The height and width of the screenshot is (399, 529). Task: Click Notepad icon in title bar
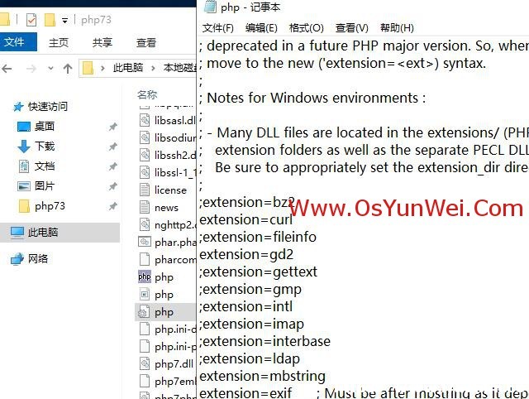click(210, 7)
